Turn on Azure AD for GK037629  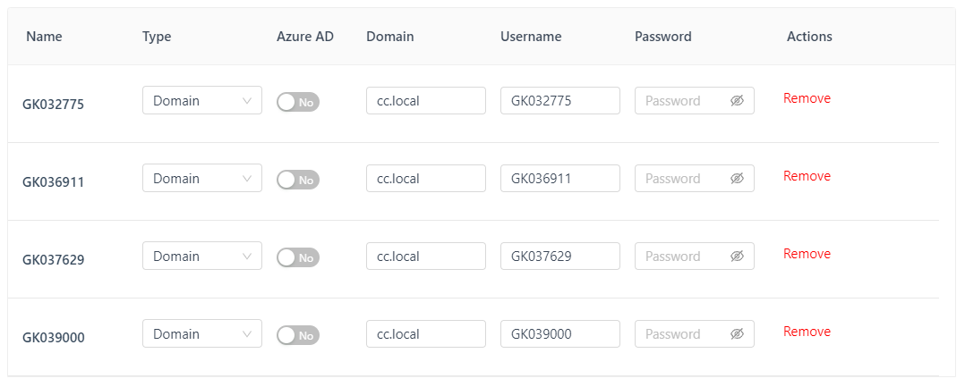point(298,257)
